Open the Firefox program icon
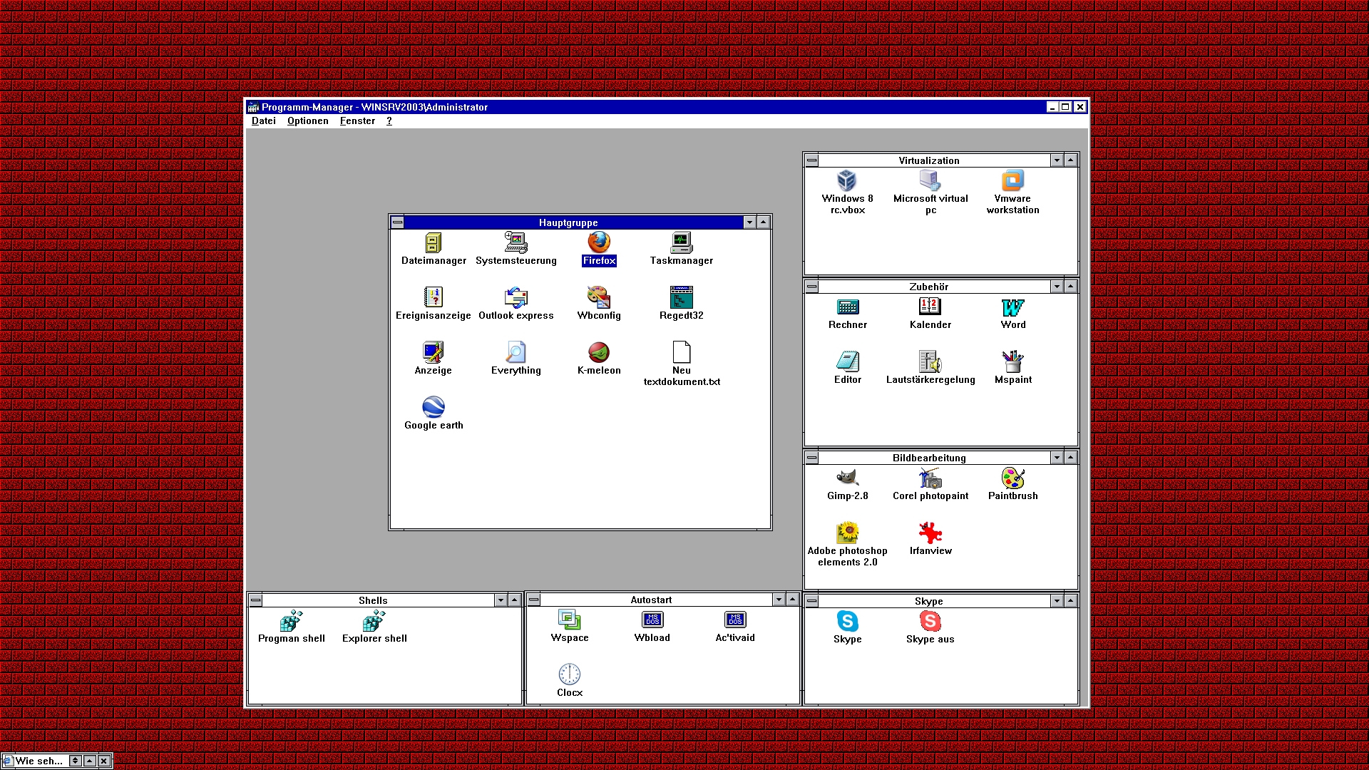1369x770 pixels. point(598,243)
